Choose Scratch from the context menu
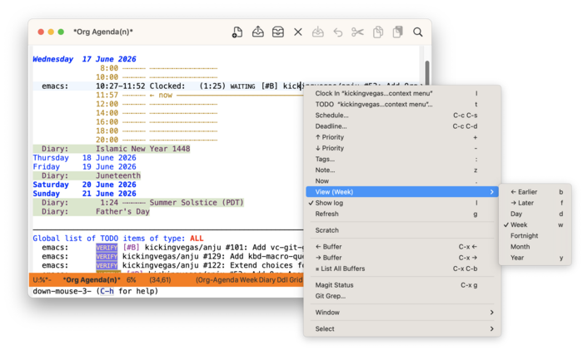The image size is (583, 350). coord(402,230)
